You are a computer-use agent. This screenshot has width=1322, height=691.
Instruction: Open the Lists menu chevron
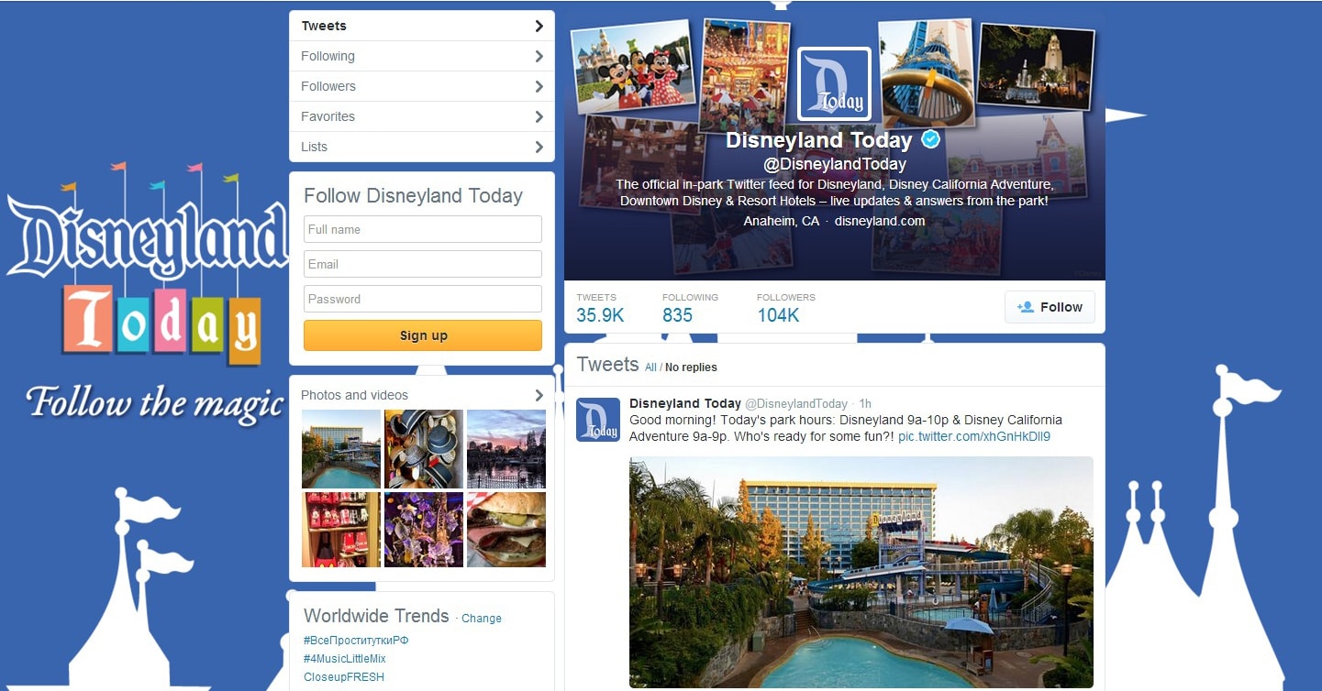(539, 147)
